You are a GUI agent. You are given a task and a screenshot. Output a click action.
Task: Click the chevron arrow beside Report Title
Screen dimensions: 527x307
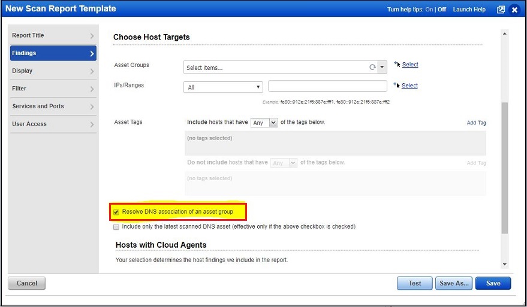92,36
